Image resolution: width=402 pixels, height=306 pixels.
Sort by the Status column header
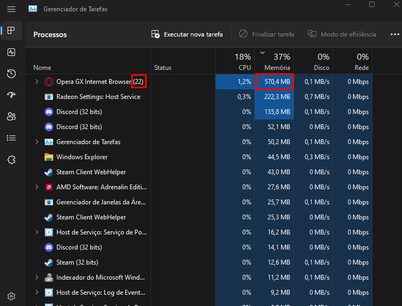pos(183,61)
